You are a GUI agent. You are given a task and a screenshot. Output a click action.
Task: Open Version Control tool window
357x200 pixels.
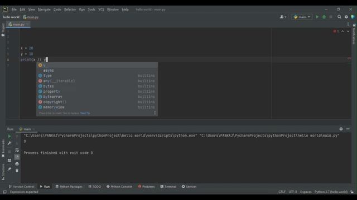coord(21,187)
